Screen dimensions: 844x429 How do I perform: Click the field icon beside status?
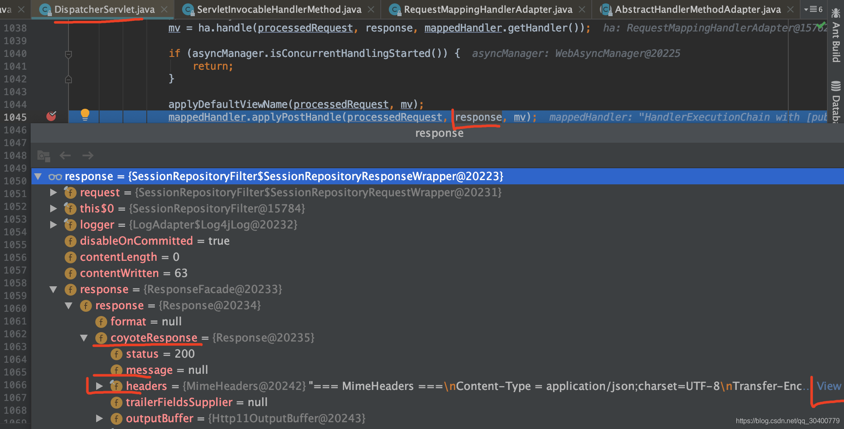pyautogui.click(x=116, y=354)
